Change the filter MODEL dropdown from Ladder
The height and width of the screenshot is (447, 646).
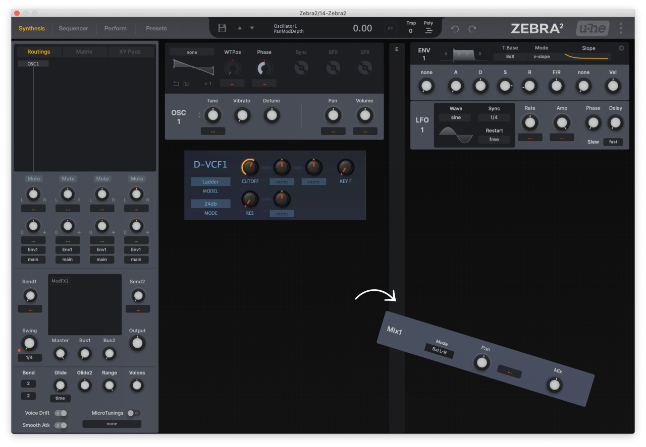[210, 181]
